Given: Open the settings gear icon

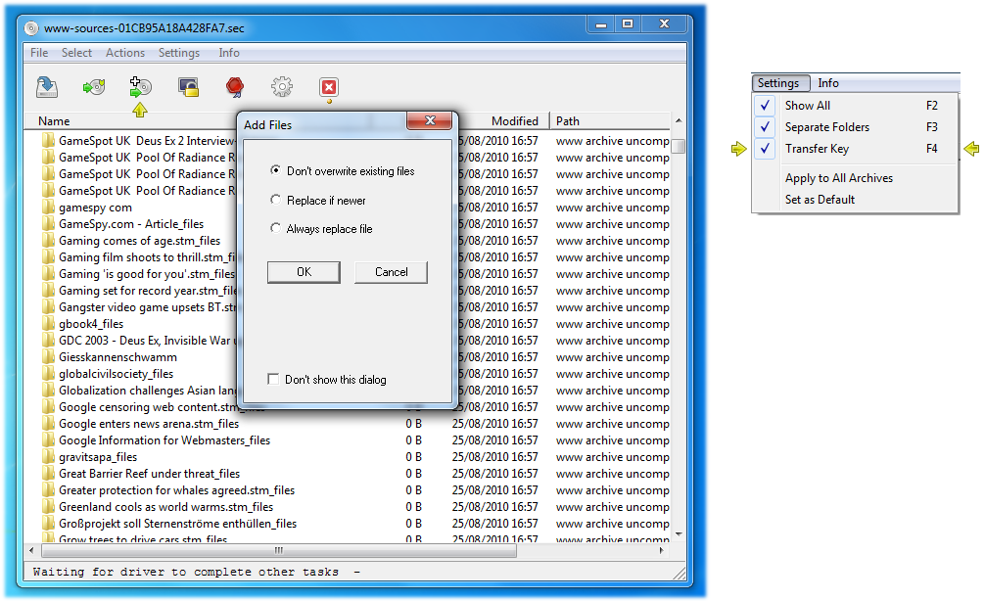Looking at the screenshot, I should coord(282,86).
